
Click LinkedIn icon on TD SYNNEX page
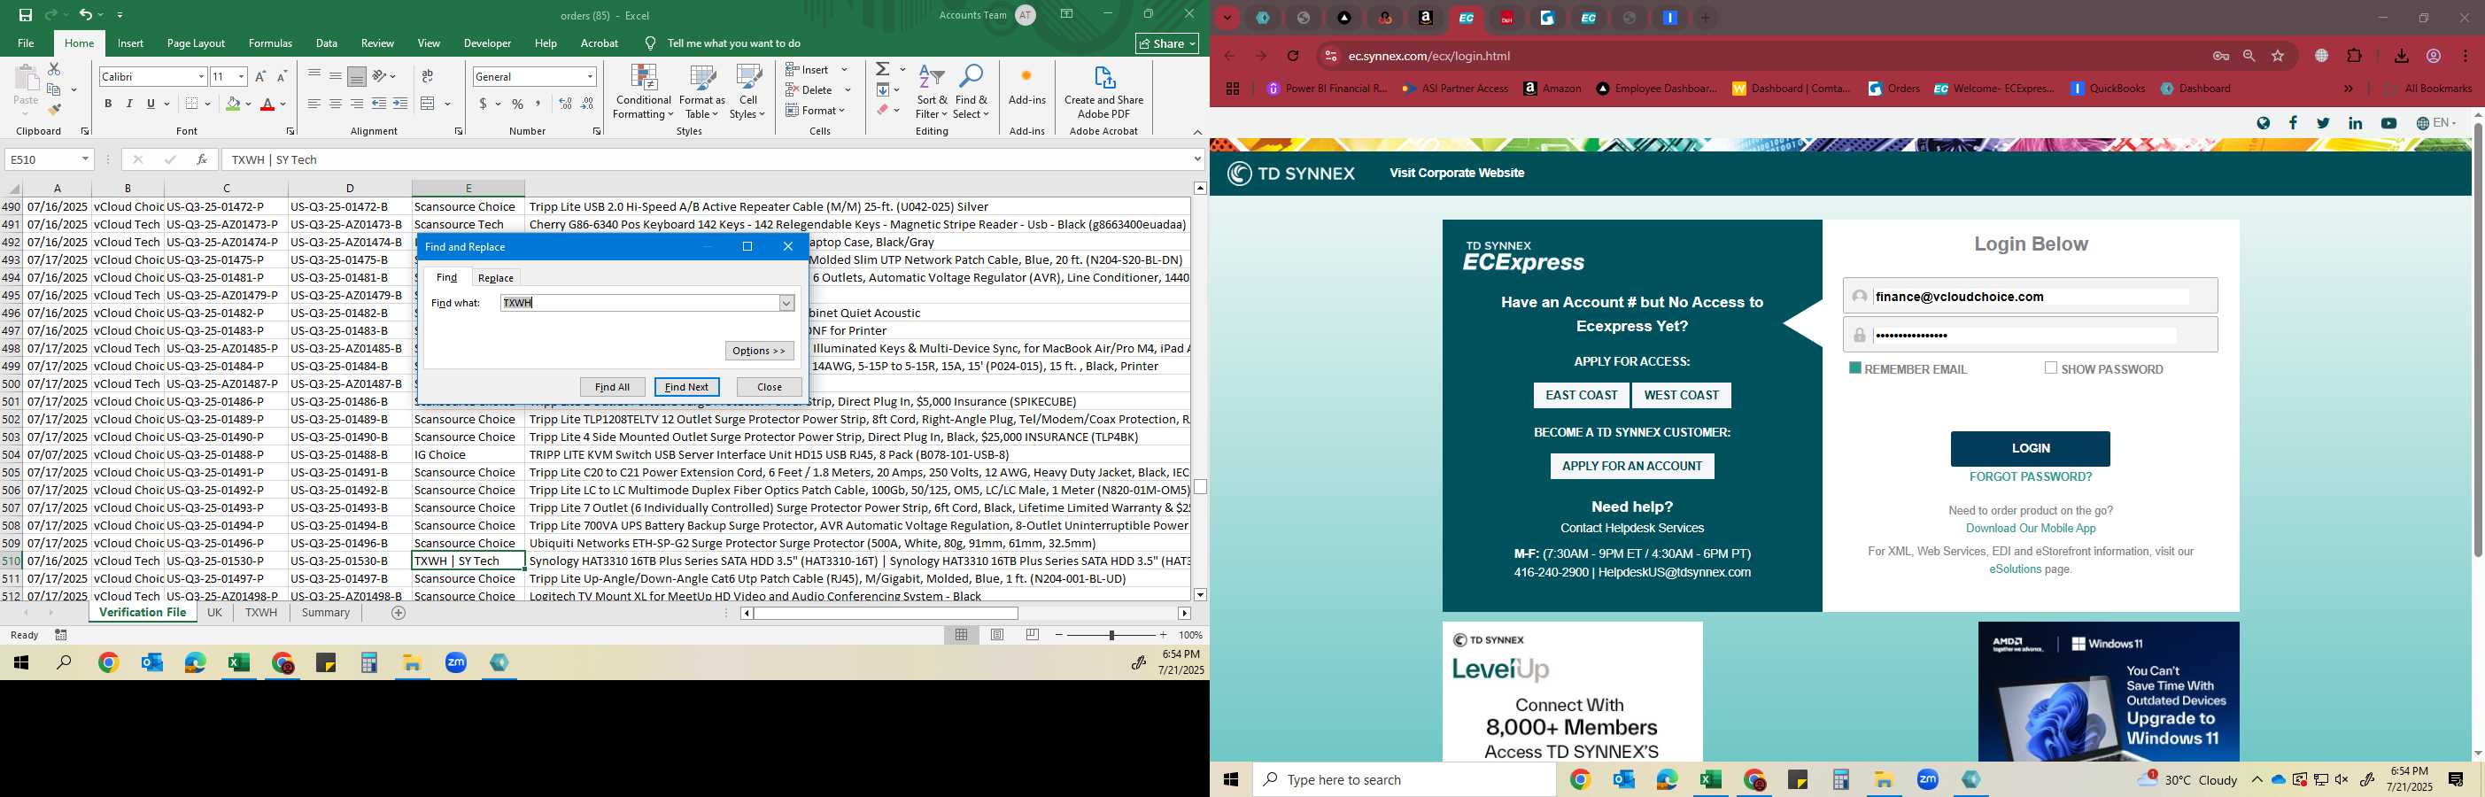click(2355, 122)
